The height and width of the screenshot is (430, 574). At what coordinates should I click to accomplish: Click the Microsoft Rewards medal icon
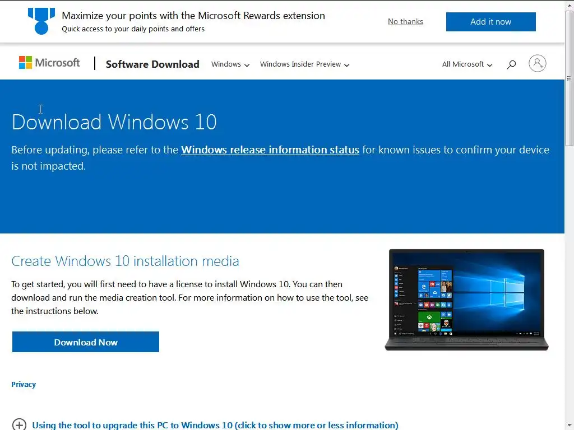[x=41, y=21]
